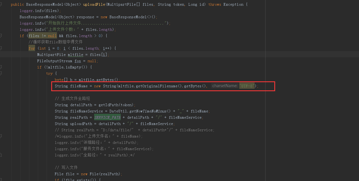Image resolution: width=359 pixels, height=181 pixels.
Task: Click the 'logger.info(files);' statement
Action: 40,11
